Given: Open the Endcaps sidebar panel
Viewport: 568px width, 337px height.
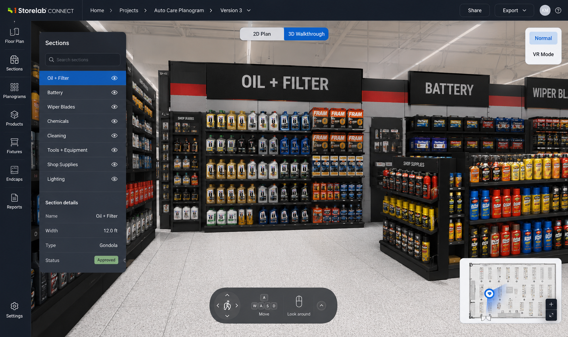Looking at the screenshot, I should [x=14, y=173].
